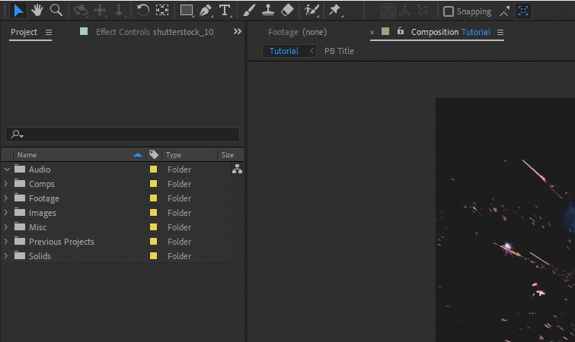Collapse the Audio folder
Viewport: 575px width, 342px height.
click(x=7, y=169)
